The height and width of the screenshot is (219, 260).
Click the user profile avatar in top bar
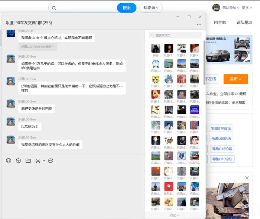pyautogui.click(x=216, y=8)
